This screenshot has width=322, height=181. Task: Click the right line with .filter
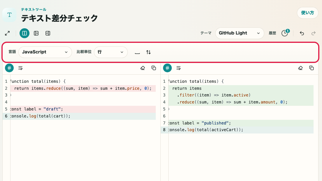pos(241,95)
